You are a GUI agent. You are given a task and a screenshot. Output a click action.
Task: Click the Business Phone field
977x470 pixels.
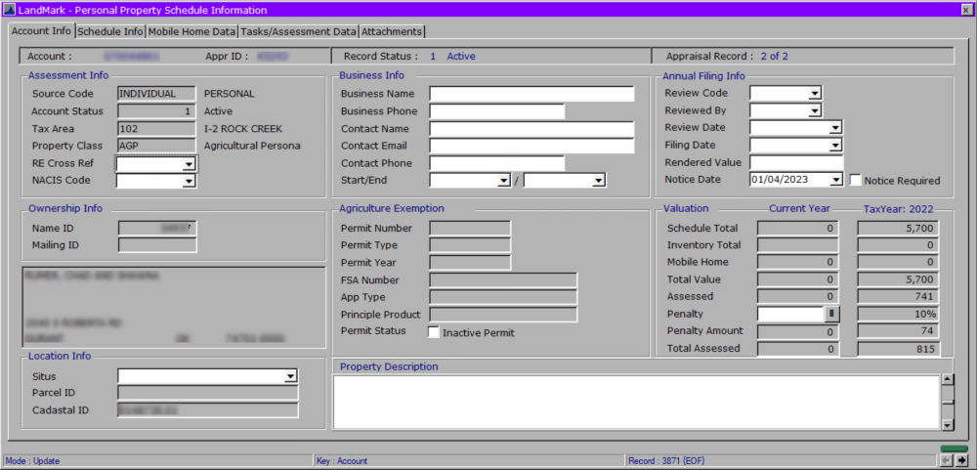(x=496, y=111)
